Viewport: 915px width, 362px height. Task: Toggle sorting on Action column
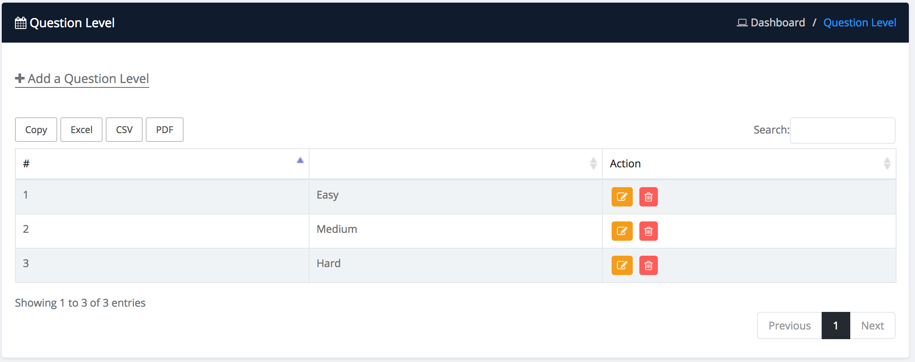coord(887,163)
